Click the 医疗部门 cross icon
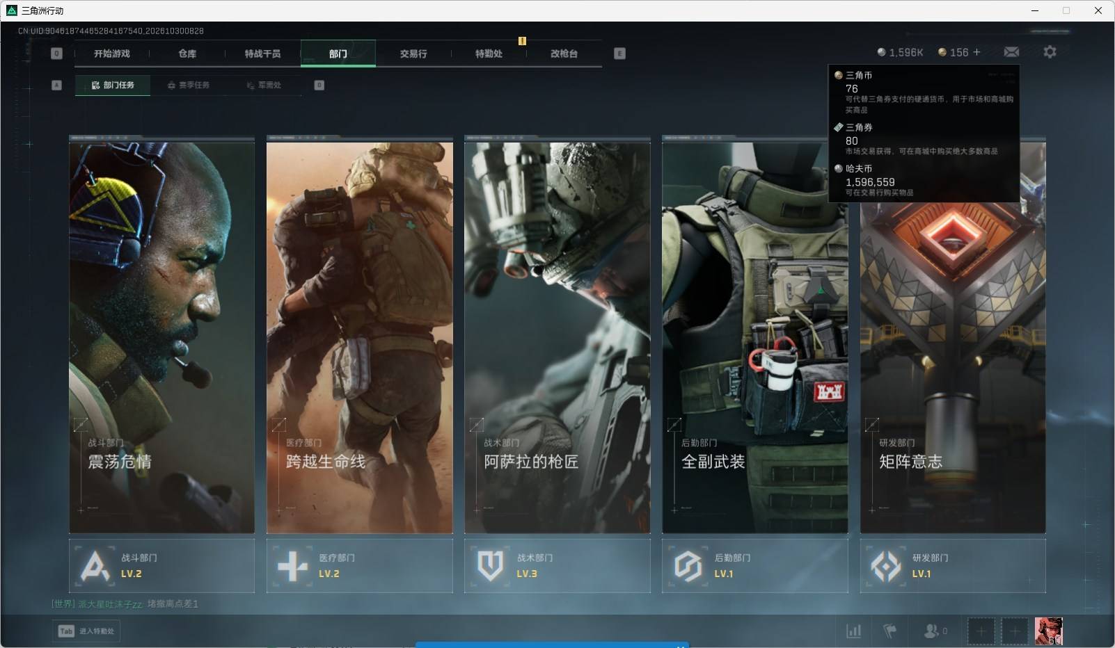The height and width of the screenshot is (648, 1115). pyautogui.click(x=292, y=566)
